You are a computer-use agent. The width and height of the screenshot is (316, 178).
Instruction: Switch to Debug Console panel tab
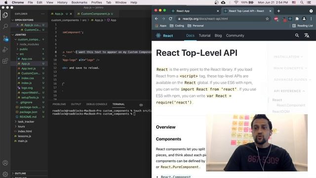(x=97, y=104)
